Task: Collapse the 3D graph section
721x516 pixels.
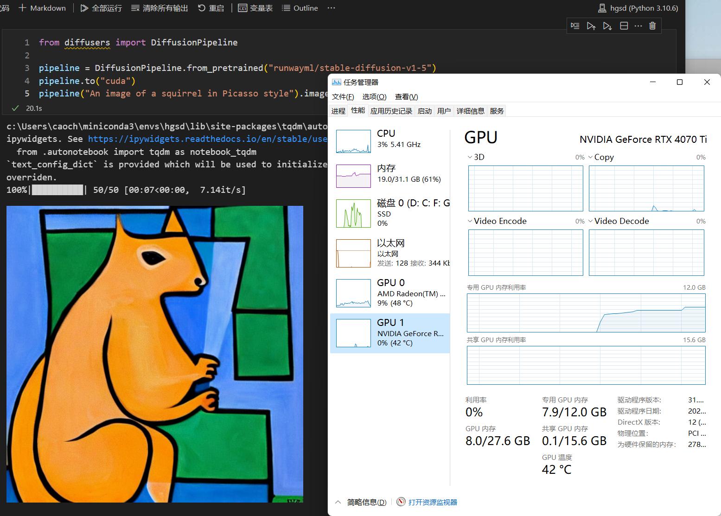Action: [x=470, y=157]
